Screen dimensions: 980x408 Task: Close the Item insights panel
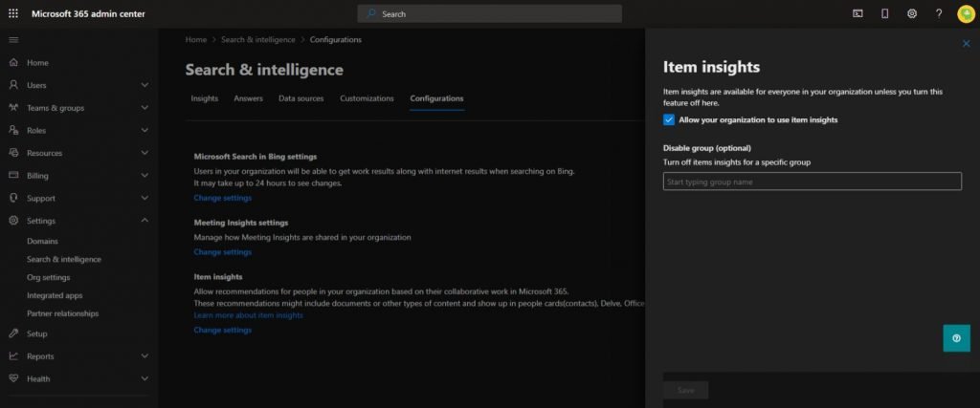(x=966, y=44)
